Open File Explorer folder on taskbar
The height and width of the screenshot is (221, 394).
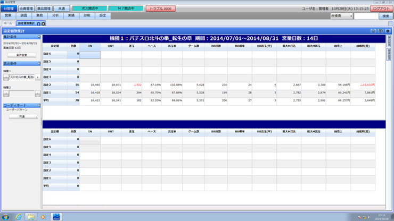click(31, 217)
